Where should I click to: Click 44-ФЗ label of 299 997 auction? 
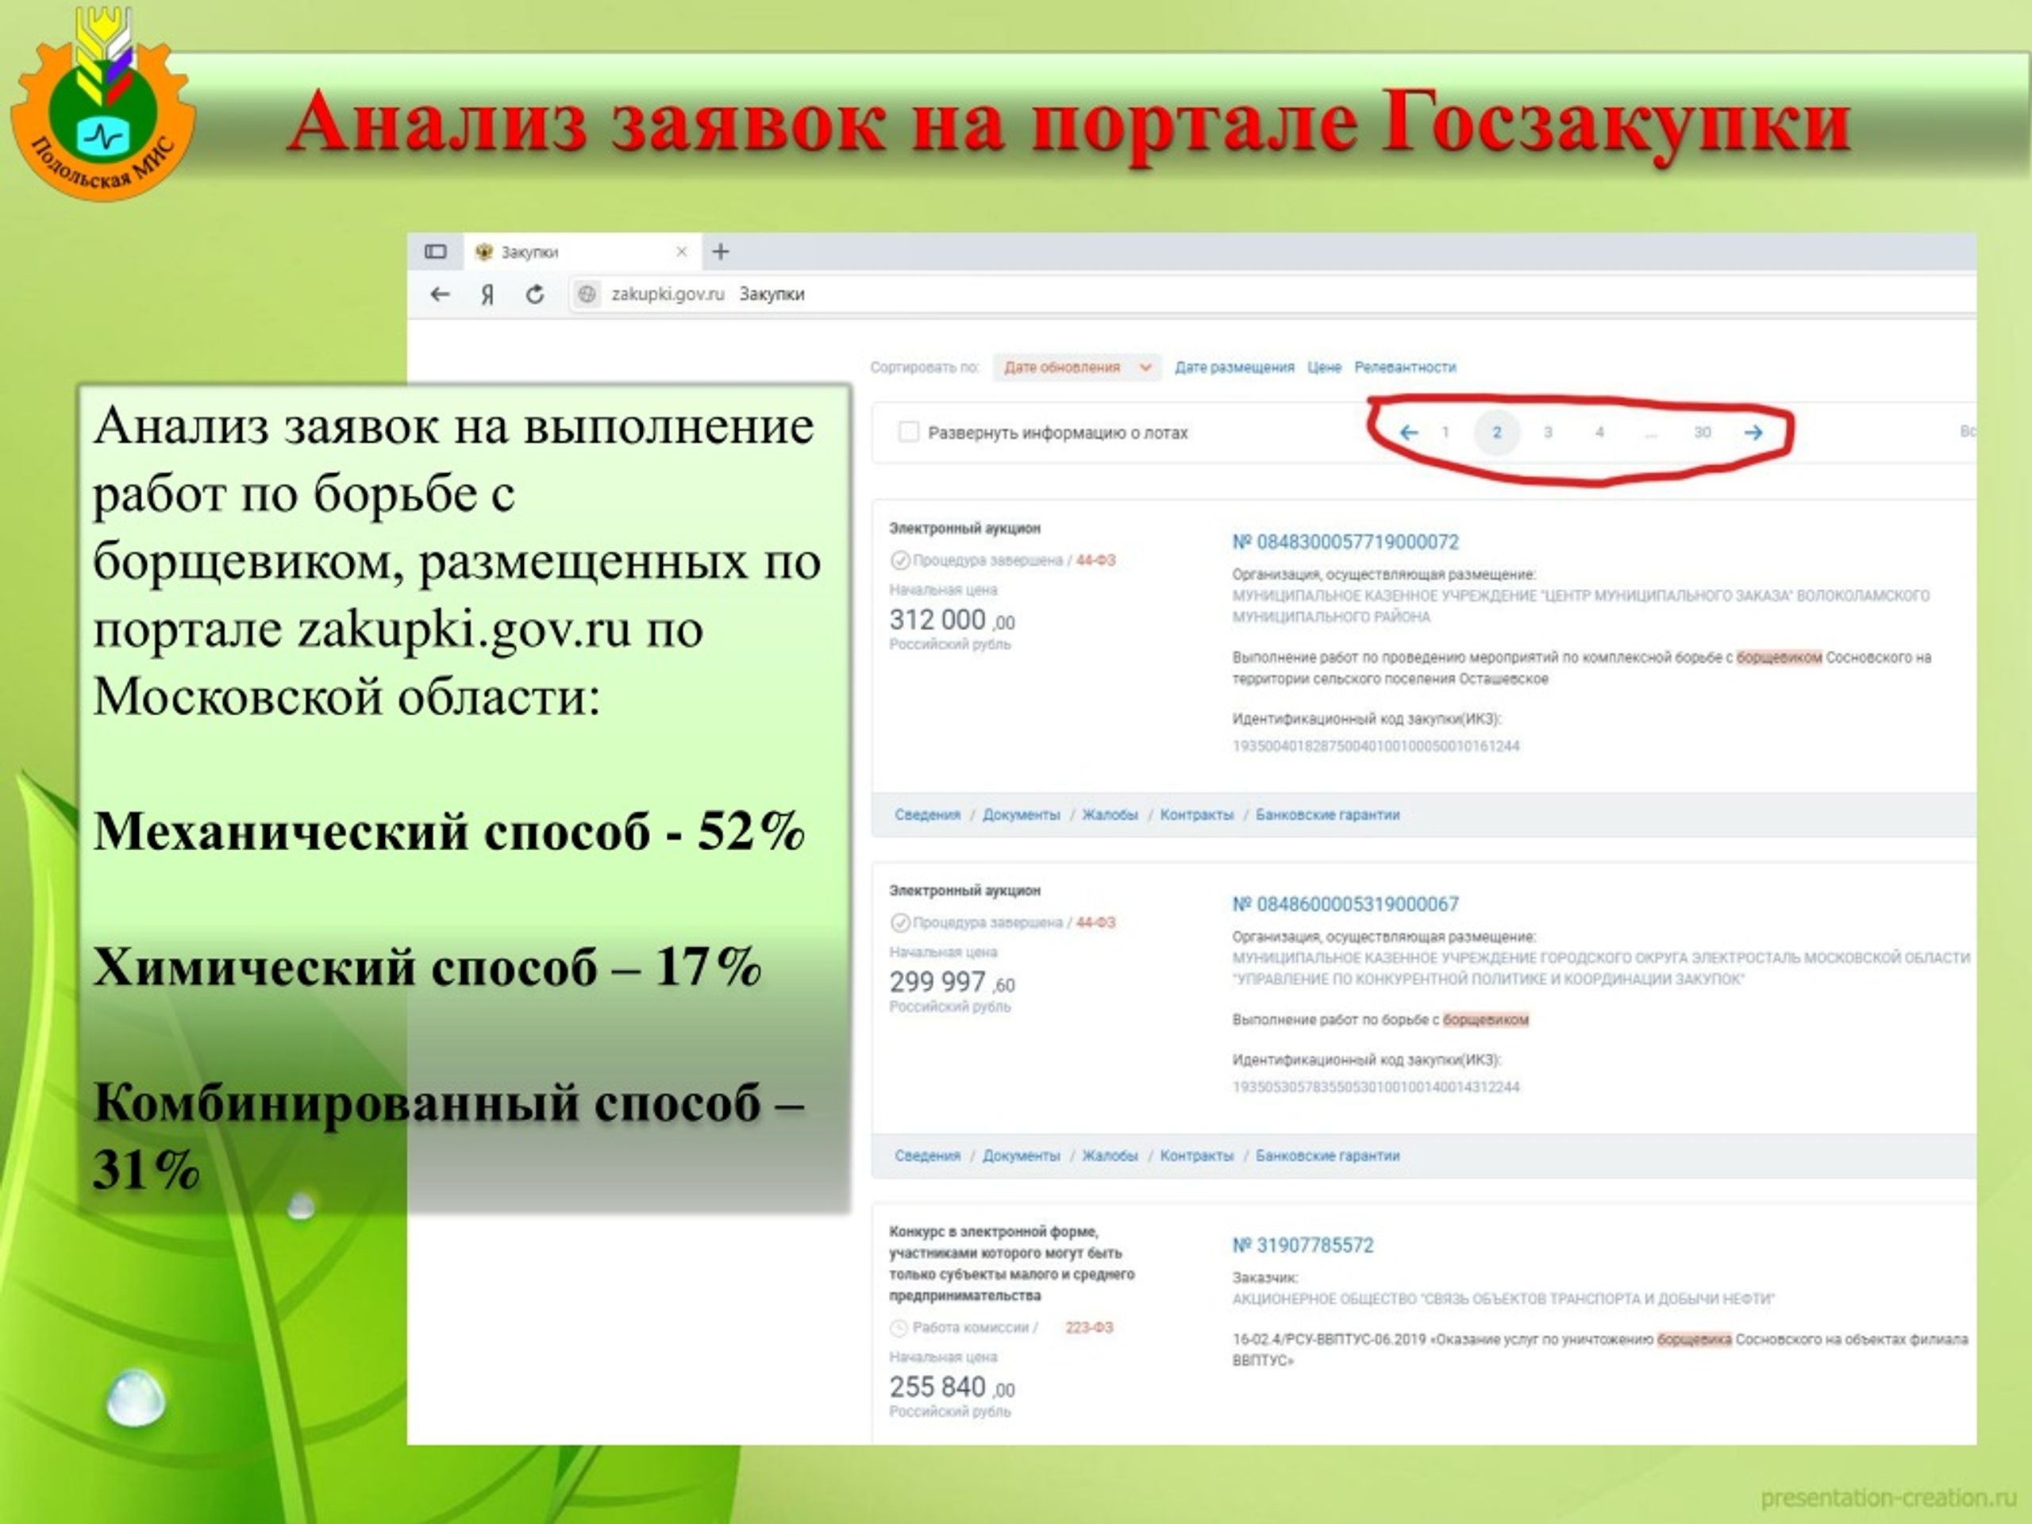[x=1095, y=922]
